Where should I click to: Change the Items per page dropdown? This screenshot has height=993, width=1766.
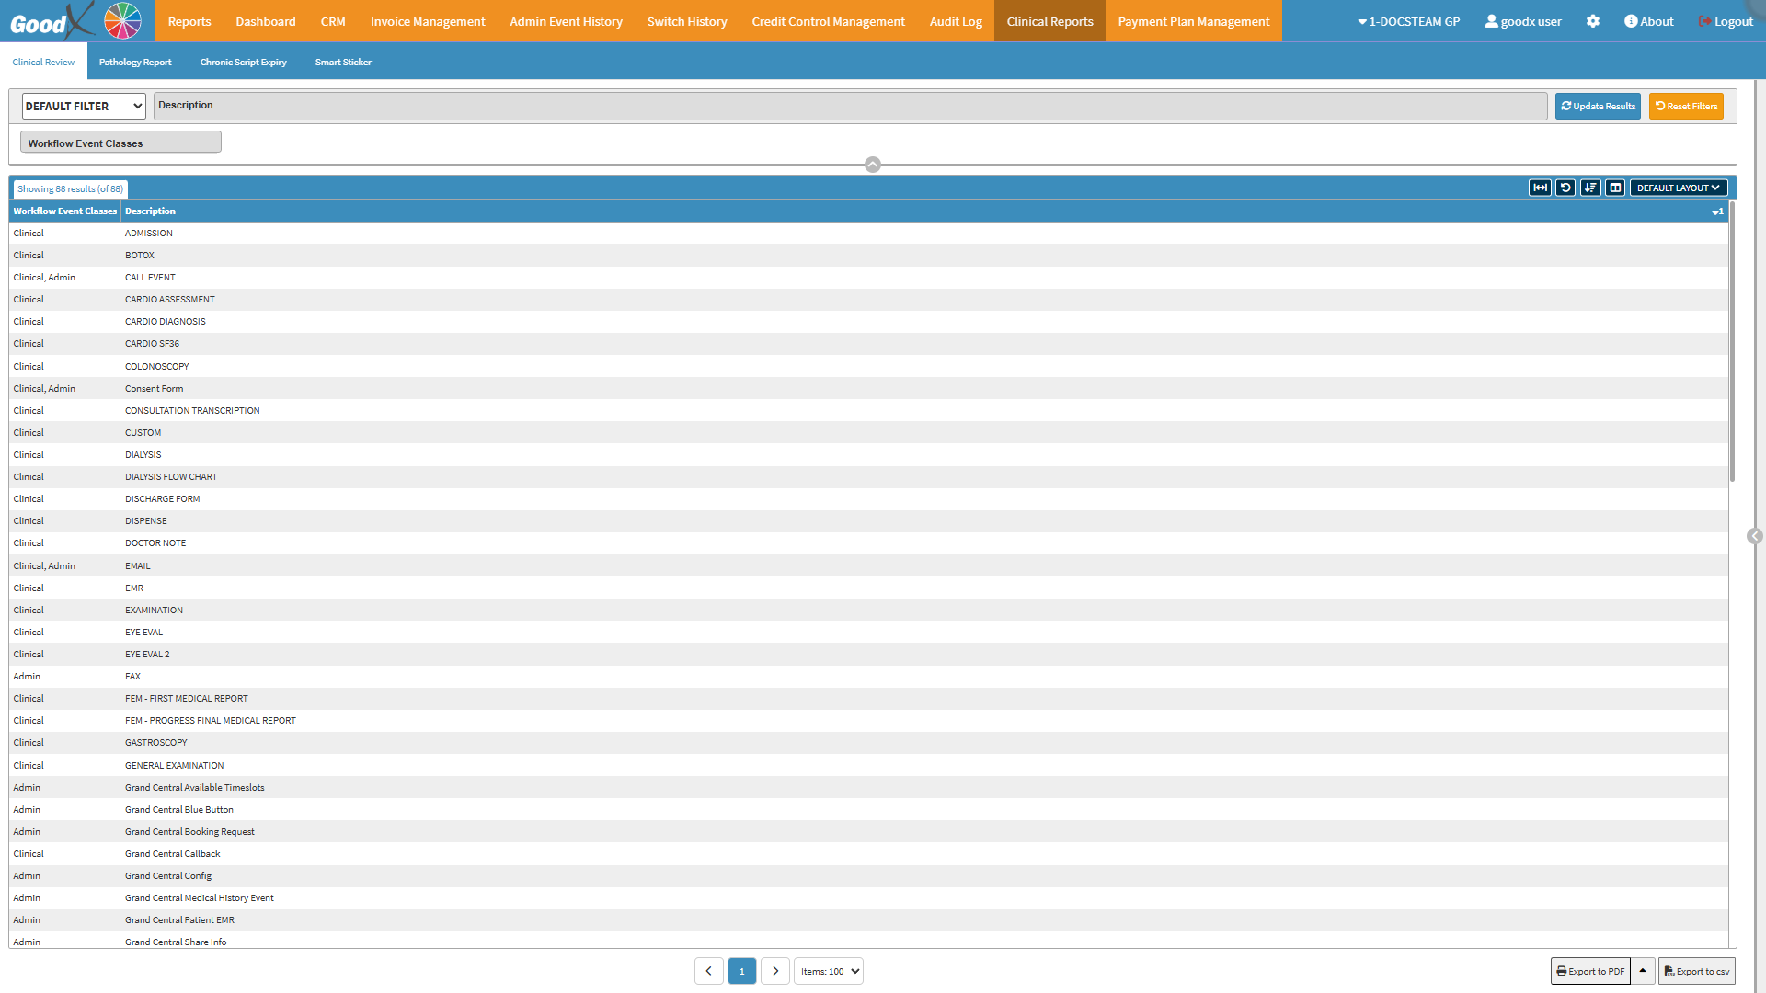tap(829, 971)
